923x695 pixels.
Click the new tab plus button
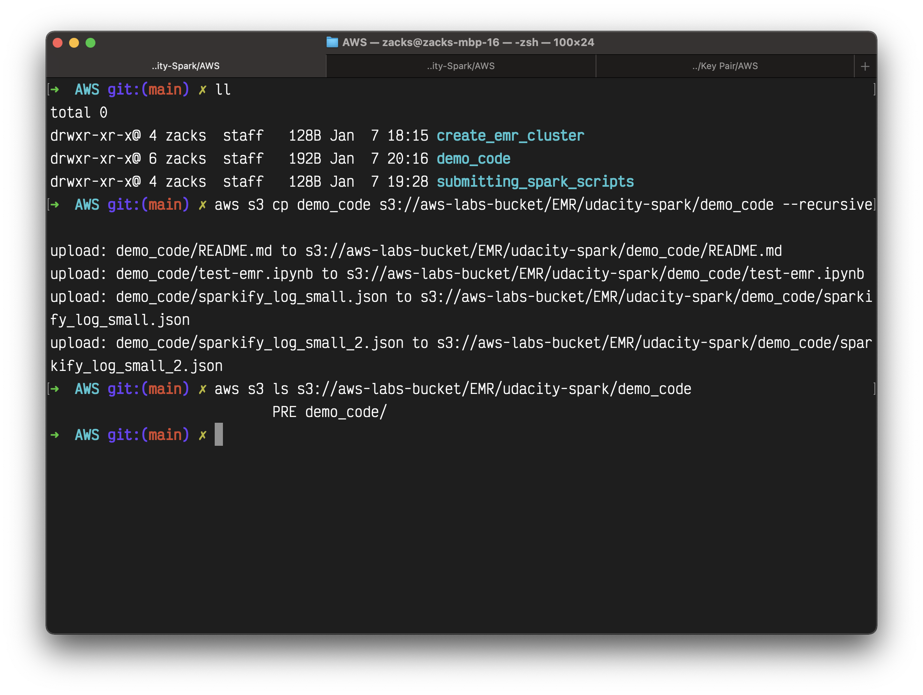(x=865, y=66)
